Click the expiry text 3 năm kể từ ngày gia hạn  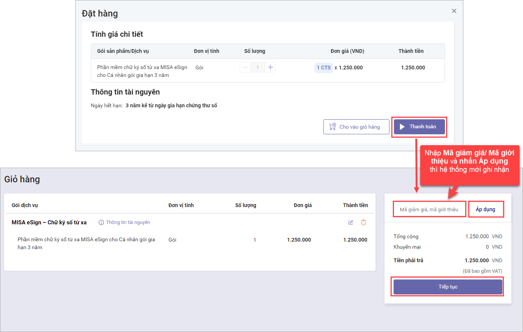point(171,105)
